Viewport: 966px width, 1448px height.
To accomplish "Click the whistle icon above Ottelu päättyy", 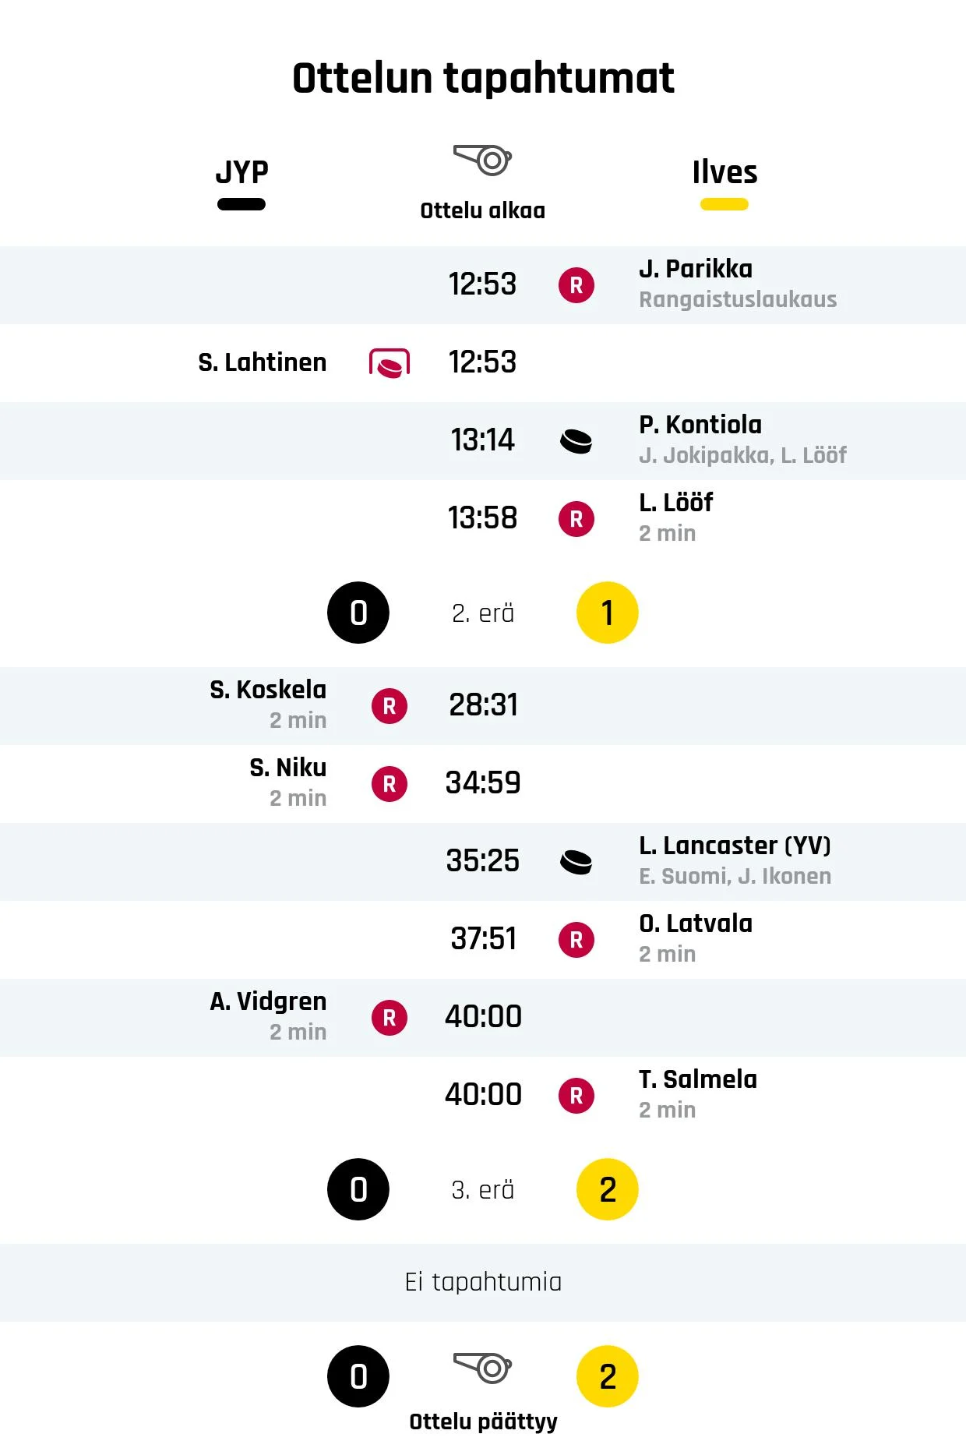I will point(482,1368).
